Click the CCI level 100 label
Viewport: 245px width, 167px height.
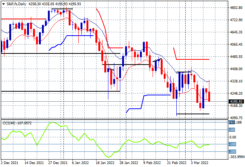[232, 130]
